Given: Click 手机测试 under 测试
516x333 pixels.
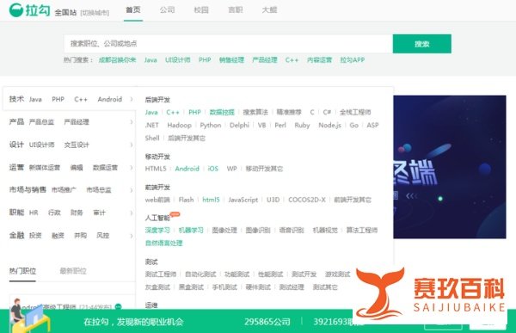Looking at the screenshot, I should coord(224,287).
